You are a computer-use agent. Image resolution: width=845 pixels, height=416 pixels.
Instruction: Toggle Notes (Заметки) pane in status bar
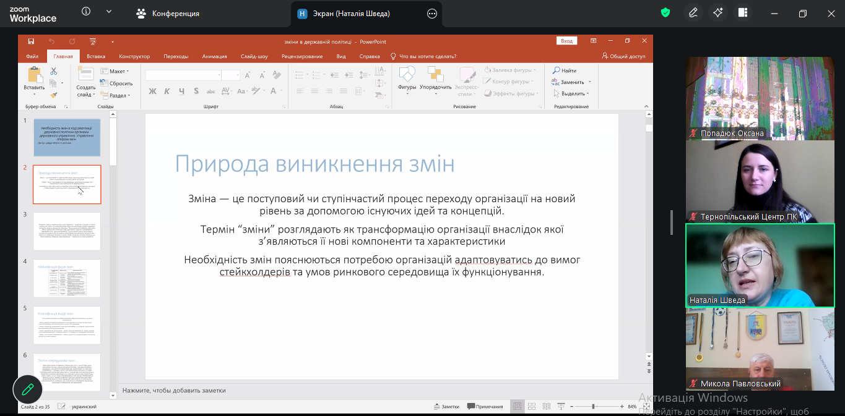click(x=446, y=406)
